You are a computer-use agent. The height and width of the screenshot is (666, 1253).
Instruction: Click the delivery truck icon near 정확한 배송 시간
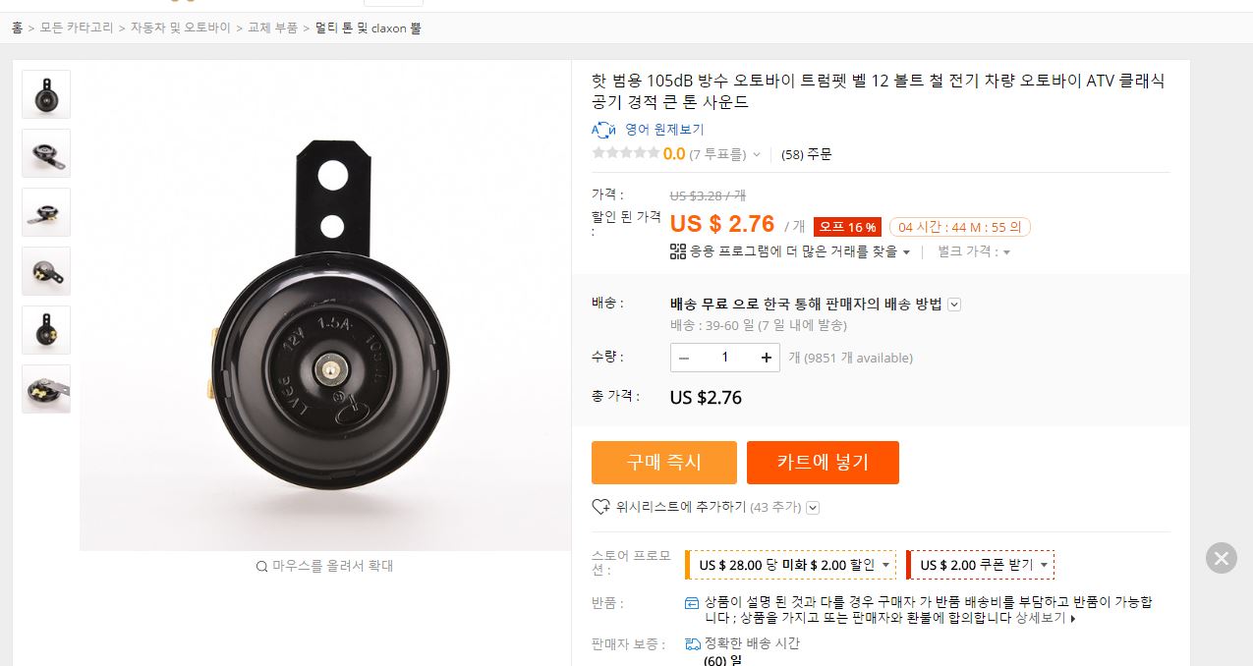click(x=693, y=643)
